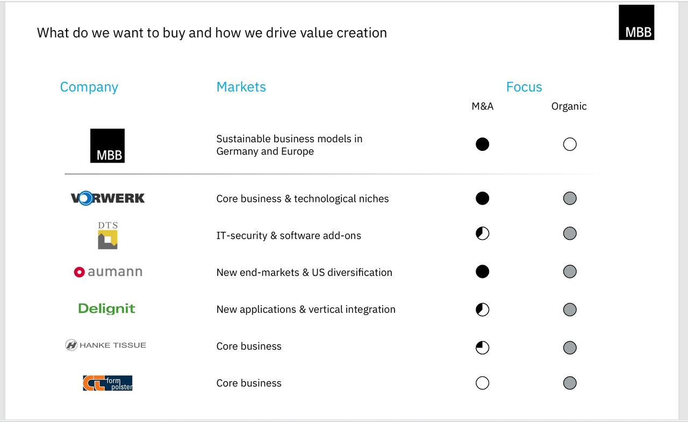Select the "Focus" heading
The height and width of the screenshot is (422, 688).
[524, 87]
